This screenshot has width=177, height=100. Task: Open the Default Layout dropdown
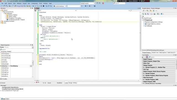coord(94,3)
